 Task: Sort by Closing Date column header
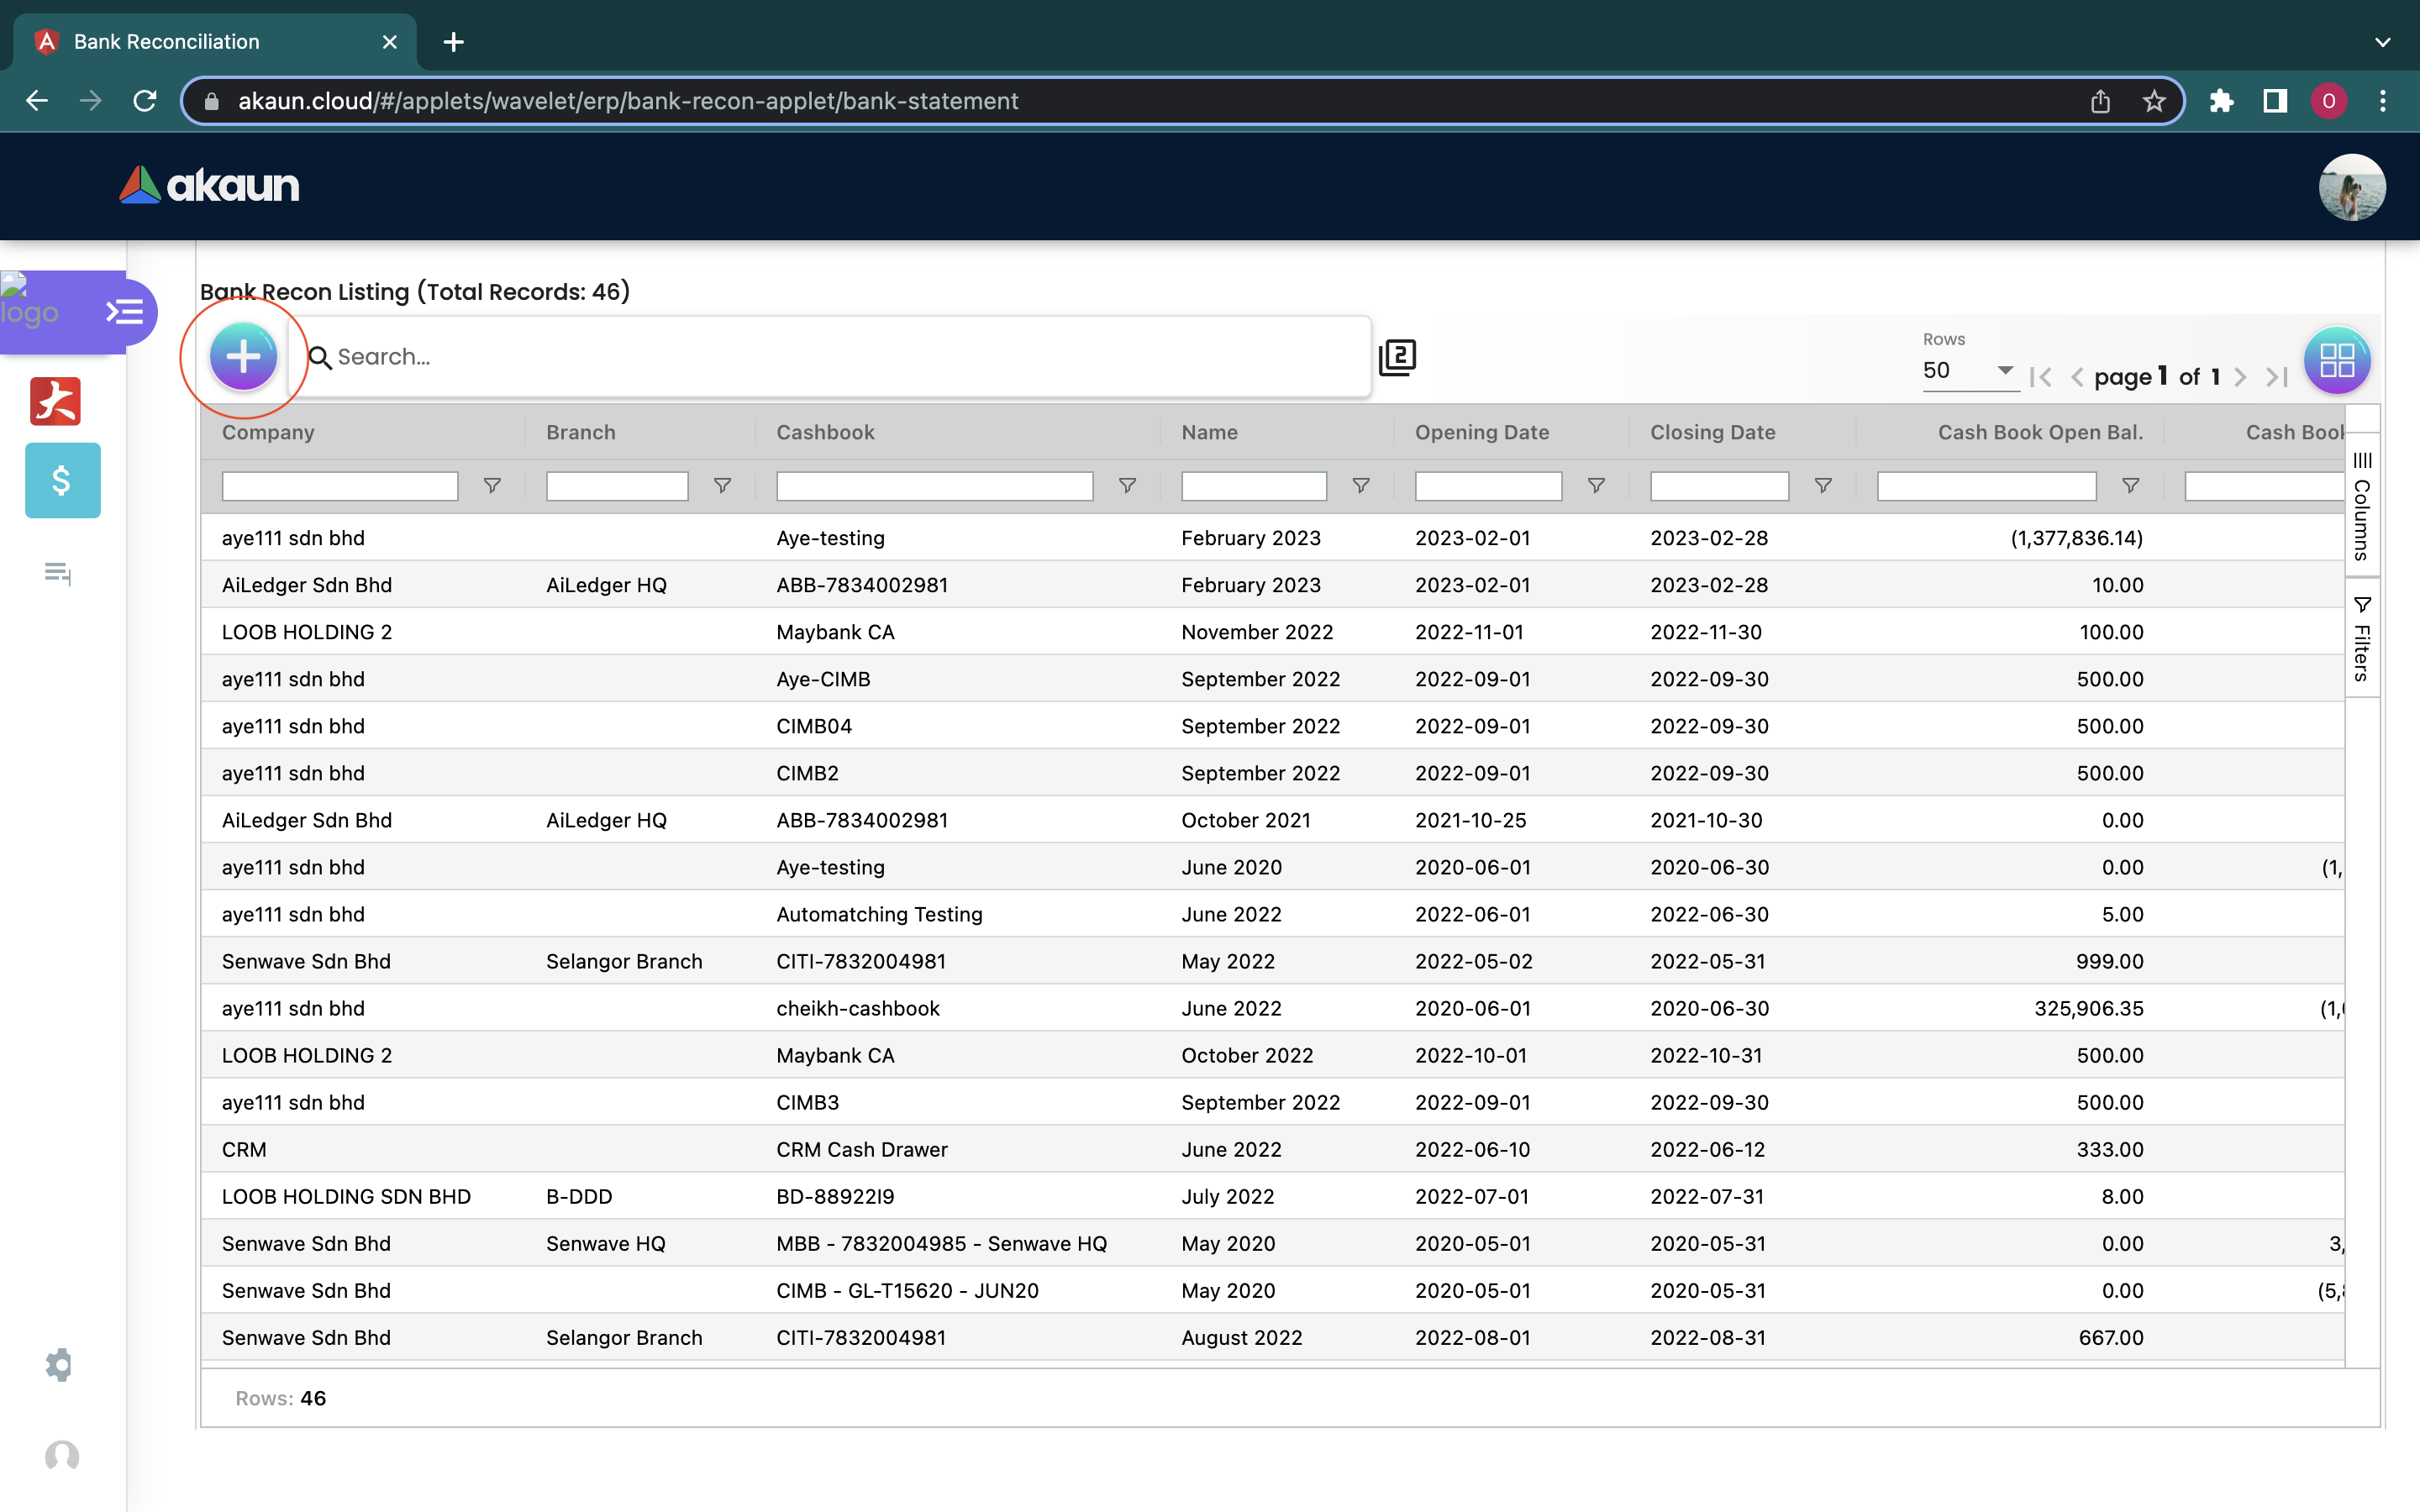[x=1712, y=432]
